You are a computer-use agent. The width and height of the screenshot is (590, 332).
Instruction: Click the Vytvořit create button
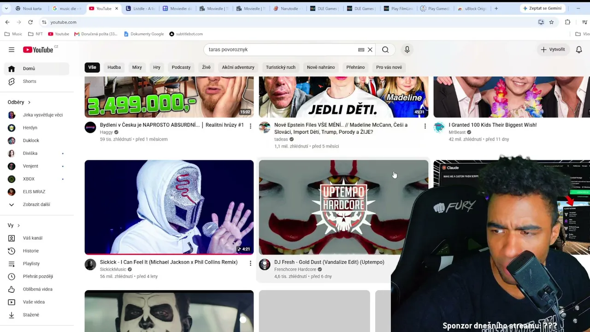pos(553,49)
